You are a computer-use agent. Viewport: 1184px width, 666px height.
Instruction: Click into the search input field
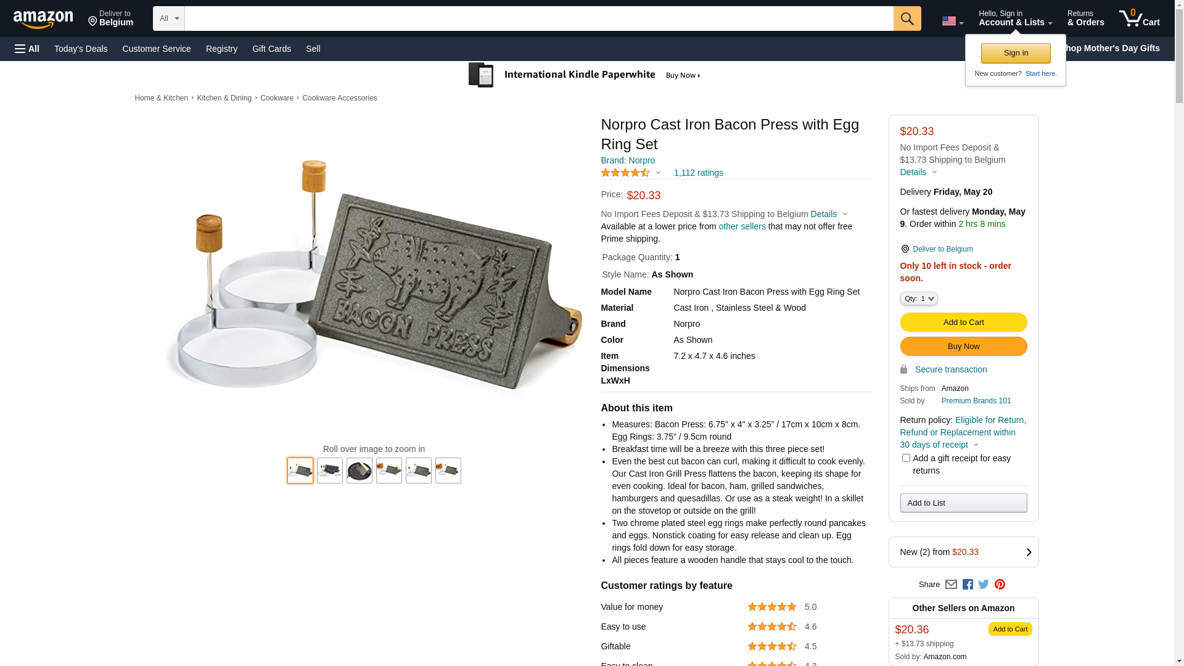[x=538, y=18]
